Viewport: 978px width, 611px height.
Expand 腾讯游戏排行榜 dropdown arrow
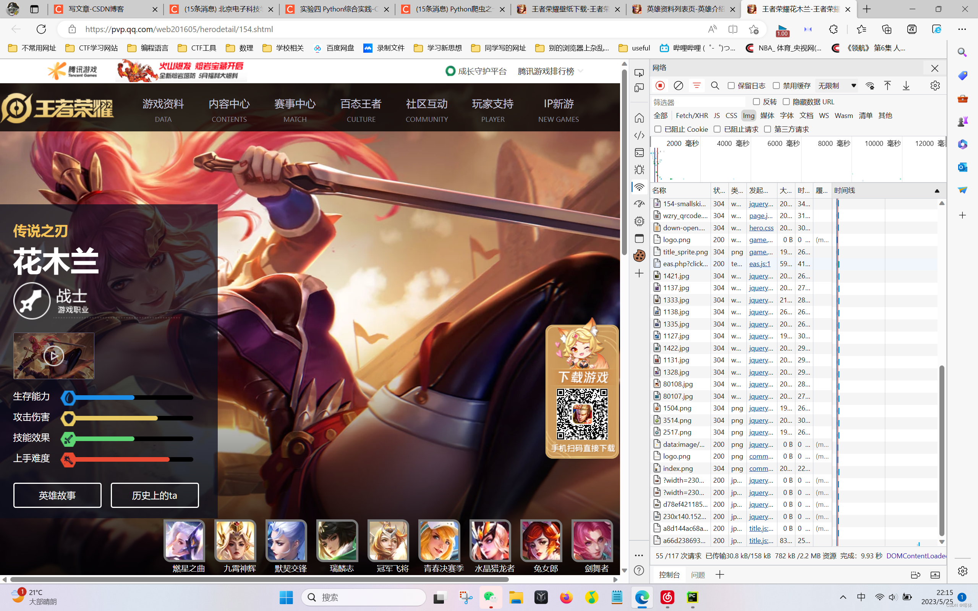tap(581, 71)
